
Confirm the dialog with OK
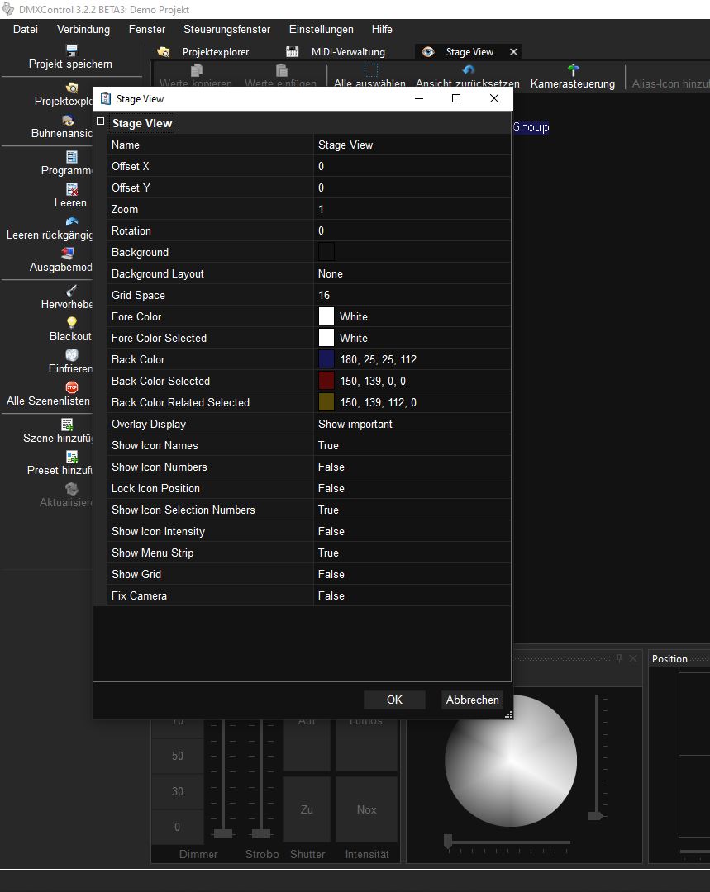click(394, 700)
